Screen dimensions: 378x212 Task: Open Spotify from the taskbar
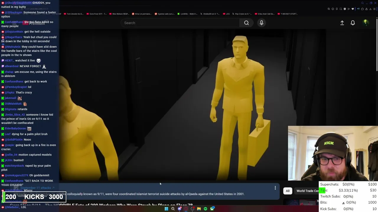(206, 209)
